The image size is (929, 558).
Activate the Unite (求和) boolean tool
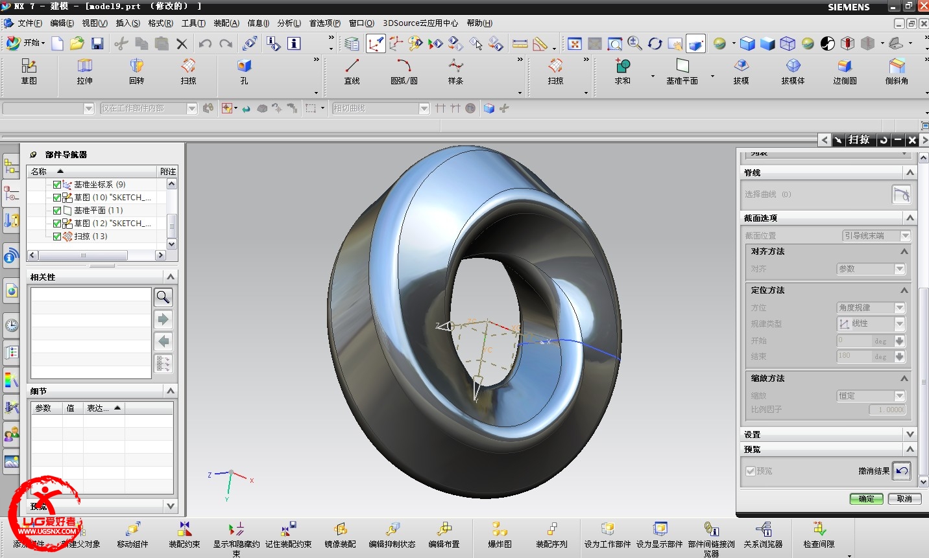tap(623, 71)
